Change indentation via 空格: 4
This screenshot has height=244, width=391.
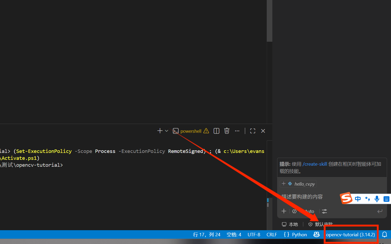coord(234,235)
